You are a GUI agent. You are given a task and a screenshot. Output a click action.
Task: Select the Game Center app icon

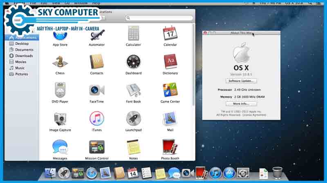[x=170, y=90]
